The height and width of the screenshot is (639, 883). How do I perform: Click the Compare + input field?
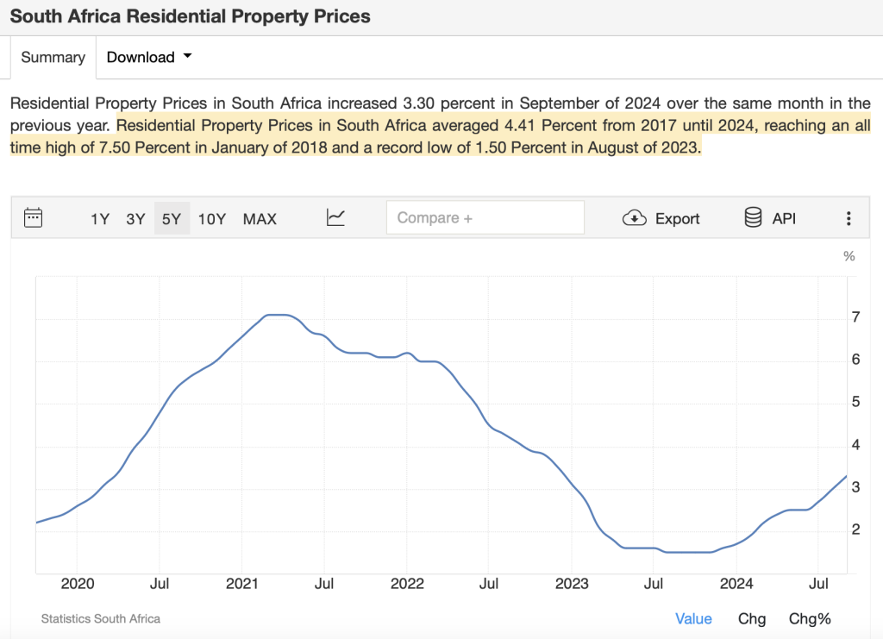485,218
